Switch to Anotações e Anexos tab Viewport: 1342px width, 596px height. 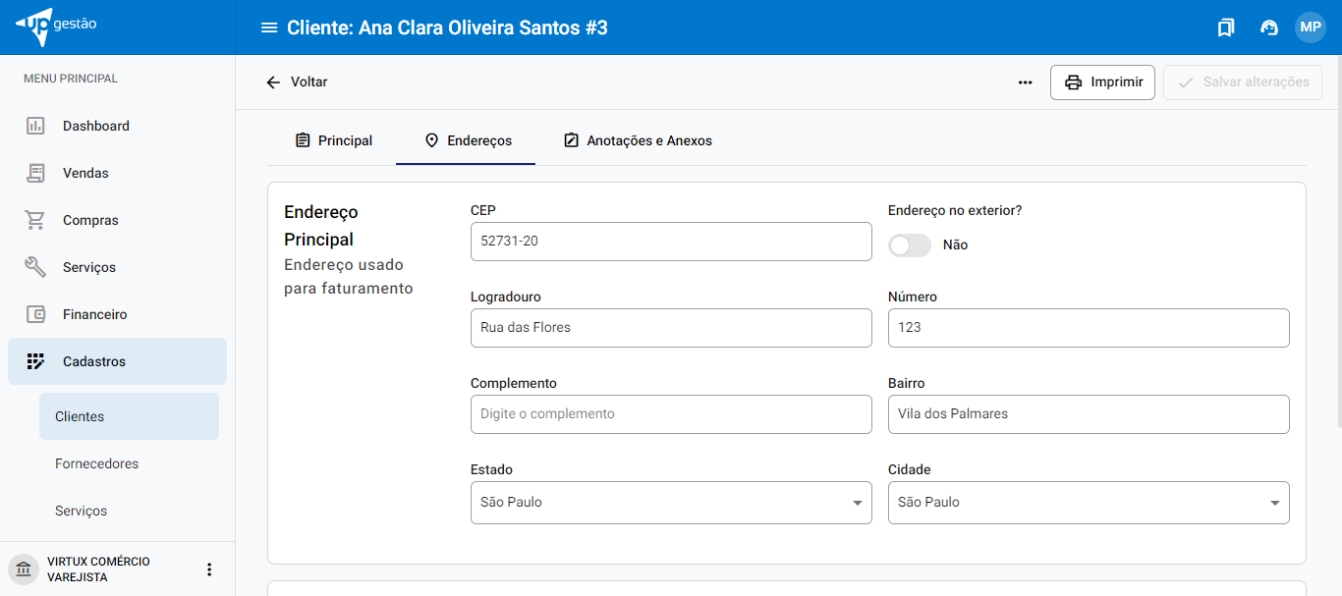(638, 140)
